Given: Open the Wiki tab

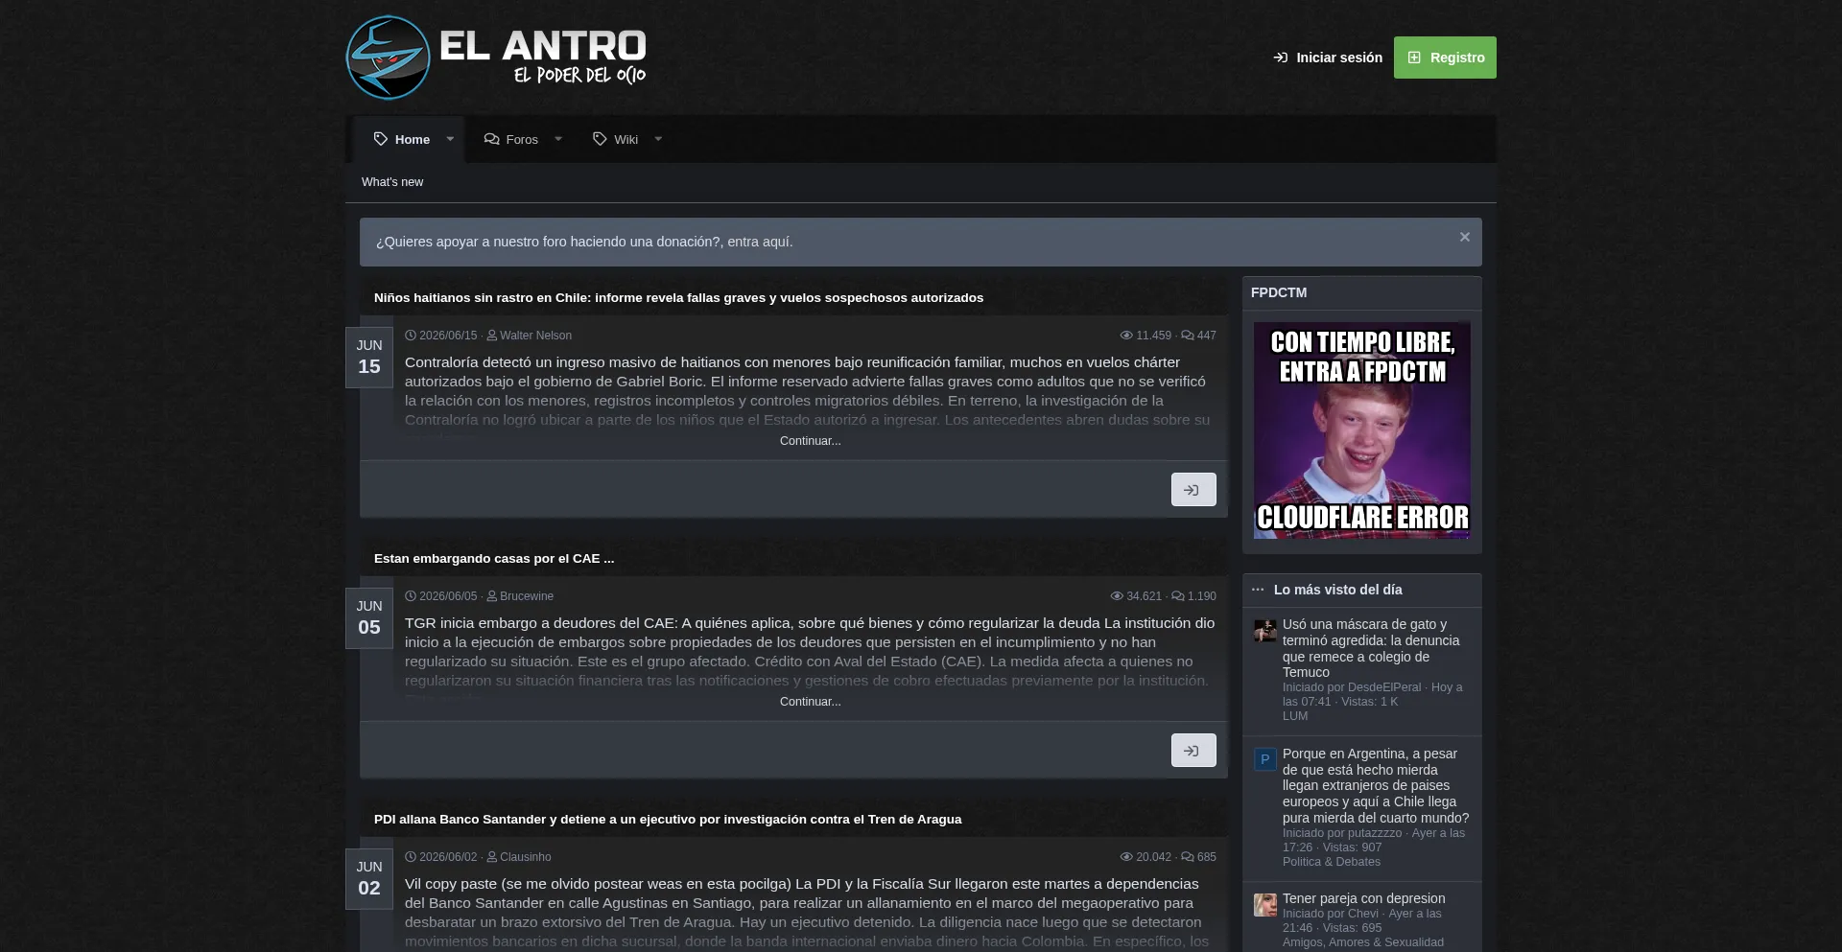Looking at the screenshot, I should coord(615,139).
